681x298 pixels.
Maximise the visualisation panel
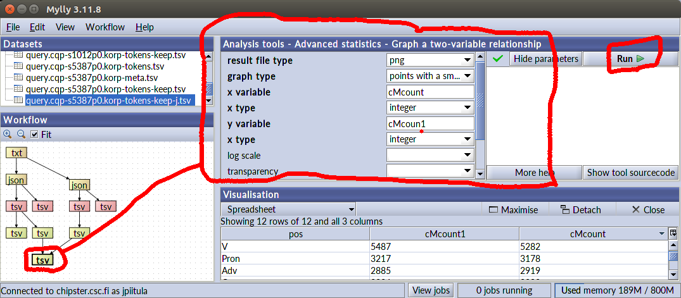(513, 209)
